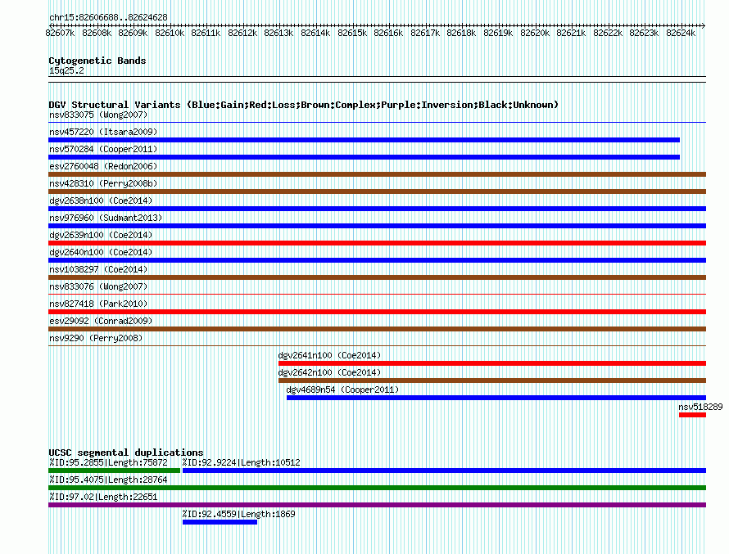Select the dgv4689n54 (Cooper2011) blue bar
Image resolution: width=729 pixels, height=554 pixels.
tap(496, 398)
